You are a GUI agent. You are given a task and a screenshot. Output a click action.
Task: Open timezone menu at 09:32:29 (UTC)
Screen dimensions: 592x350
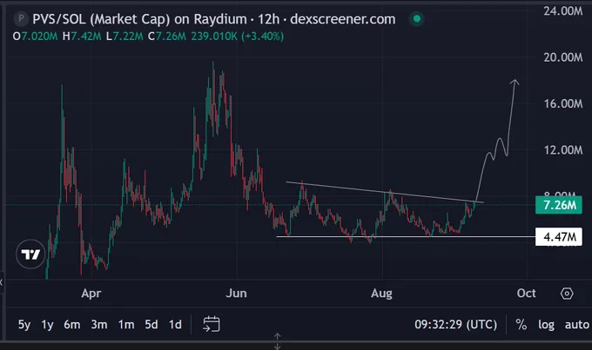coord(455,325)
